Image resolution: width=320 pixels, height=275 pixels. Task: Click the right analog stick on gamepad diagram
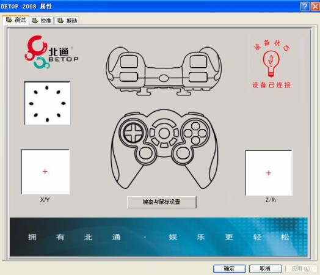[x=183, y=153]
